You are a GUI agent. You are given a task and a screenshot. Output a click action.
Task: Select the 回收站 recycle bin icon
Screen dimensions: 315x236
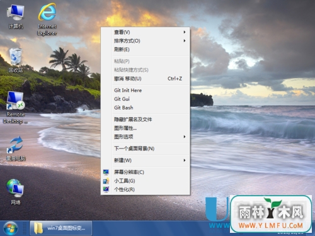[x=16, y=60]
